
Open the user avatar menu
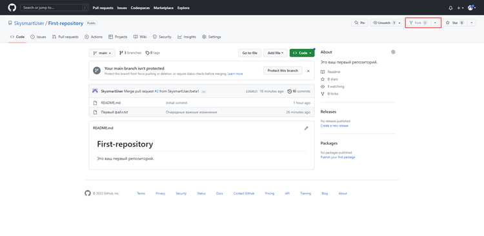pyautogui.click(x=471, y=8)
